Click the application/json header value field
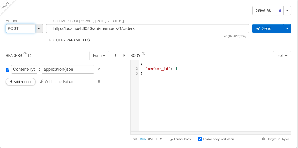Image resolution: width=298 pixels, height=148 pixels. [x=68, y=69]
